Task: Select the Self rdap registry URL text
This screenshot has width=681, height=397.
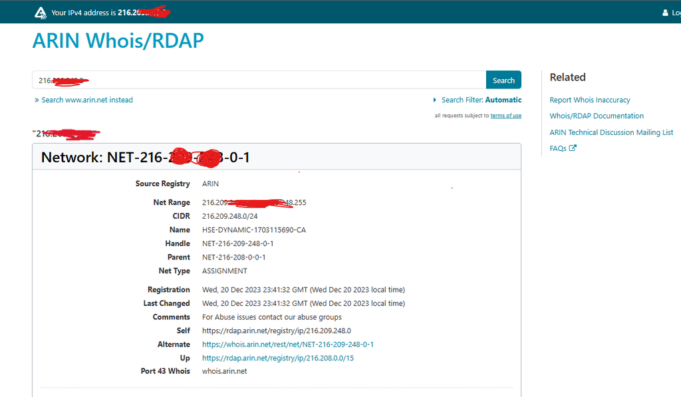Action: pos(276,331)
